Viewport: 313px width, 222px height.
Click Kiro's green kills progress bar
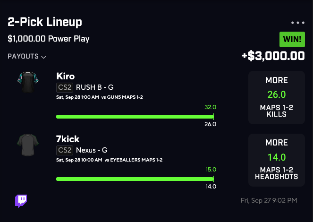tap(135, 116)
